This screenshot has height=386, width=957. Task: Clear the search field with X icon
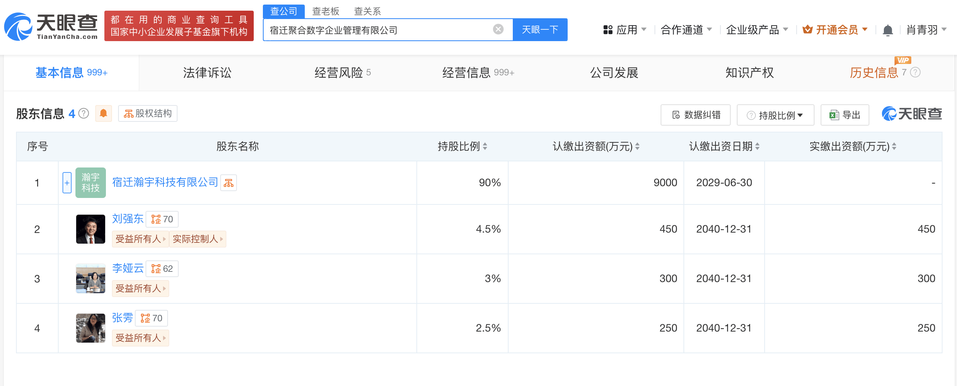[x=498, y=29]
